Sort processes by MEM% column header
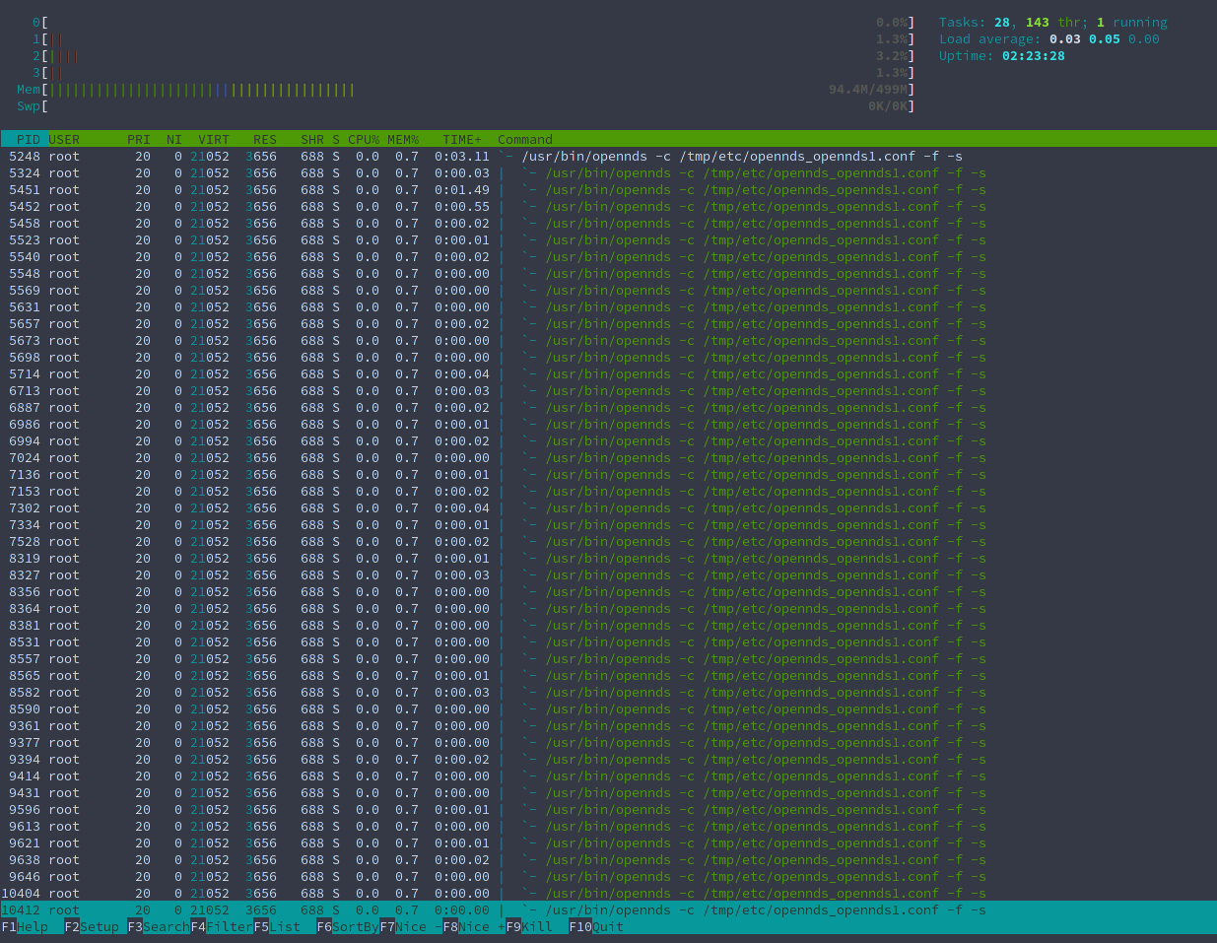The height and width of the screenshot is (943, 1217). click(401, 139)
